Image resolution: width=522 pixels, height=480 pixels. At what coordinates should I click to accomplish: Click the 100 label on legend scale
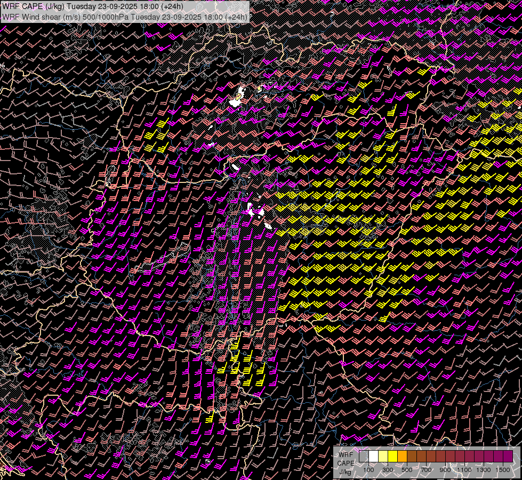[x=368, y=470]
